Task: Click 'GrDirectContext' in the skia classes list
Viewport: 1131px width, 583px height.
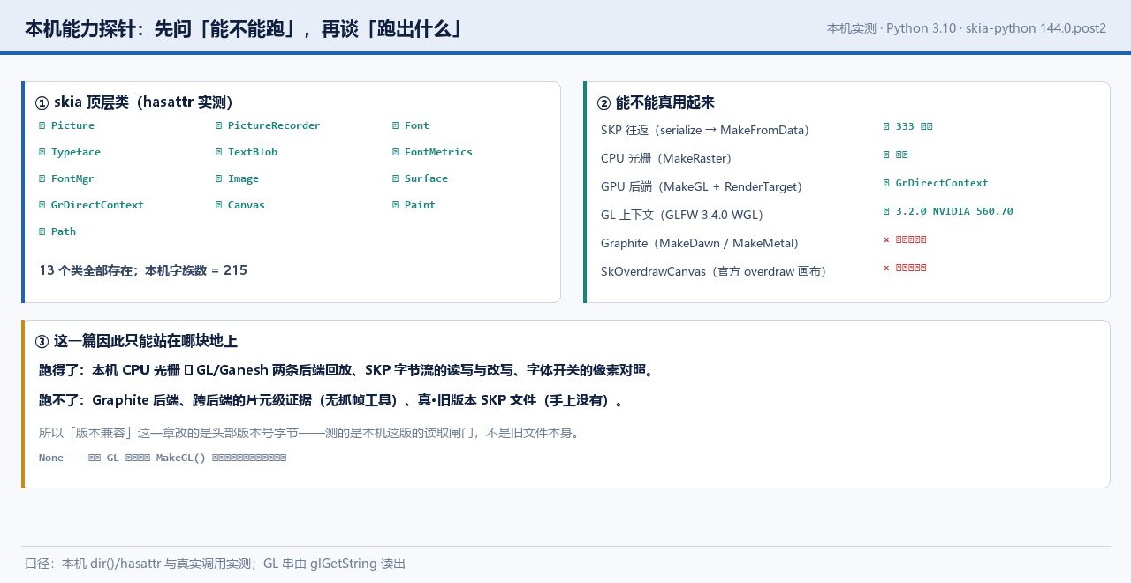Action: [91, 205]
